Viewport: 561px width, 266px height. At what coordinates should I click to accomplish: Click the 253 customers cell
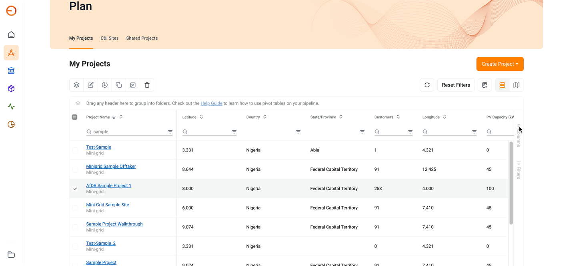(378, 189)
